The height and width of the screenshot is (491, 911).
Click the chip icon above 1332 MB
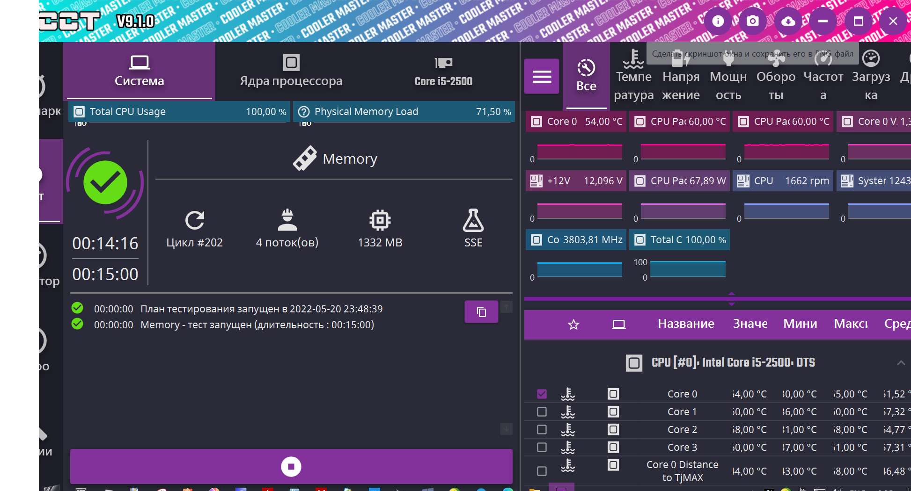coord(380,220)
